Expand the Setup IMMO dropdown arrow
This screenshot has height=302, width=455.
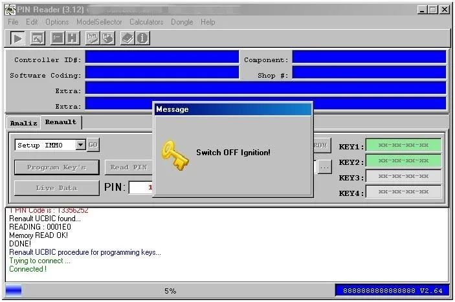coord(80,145)
